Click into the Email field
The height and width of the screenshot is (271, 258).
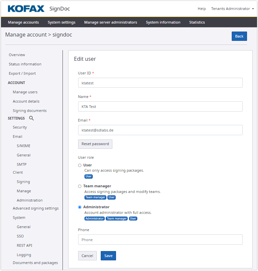[x=160, y=130]
